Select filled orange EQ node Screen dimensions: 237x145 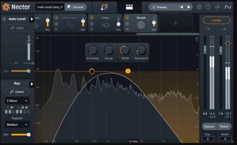coord(128,71)
